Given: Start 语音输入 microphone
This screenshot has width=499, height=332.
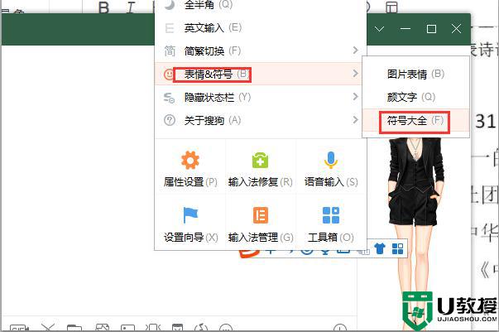Looking at the screenshot, I should click(331, 160).
